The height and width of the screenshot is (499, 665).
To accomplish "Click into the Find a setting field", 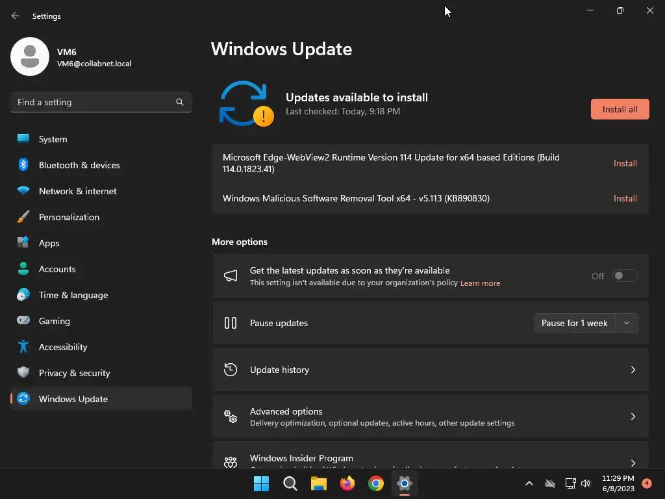I will click(101, 102).
